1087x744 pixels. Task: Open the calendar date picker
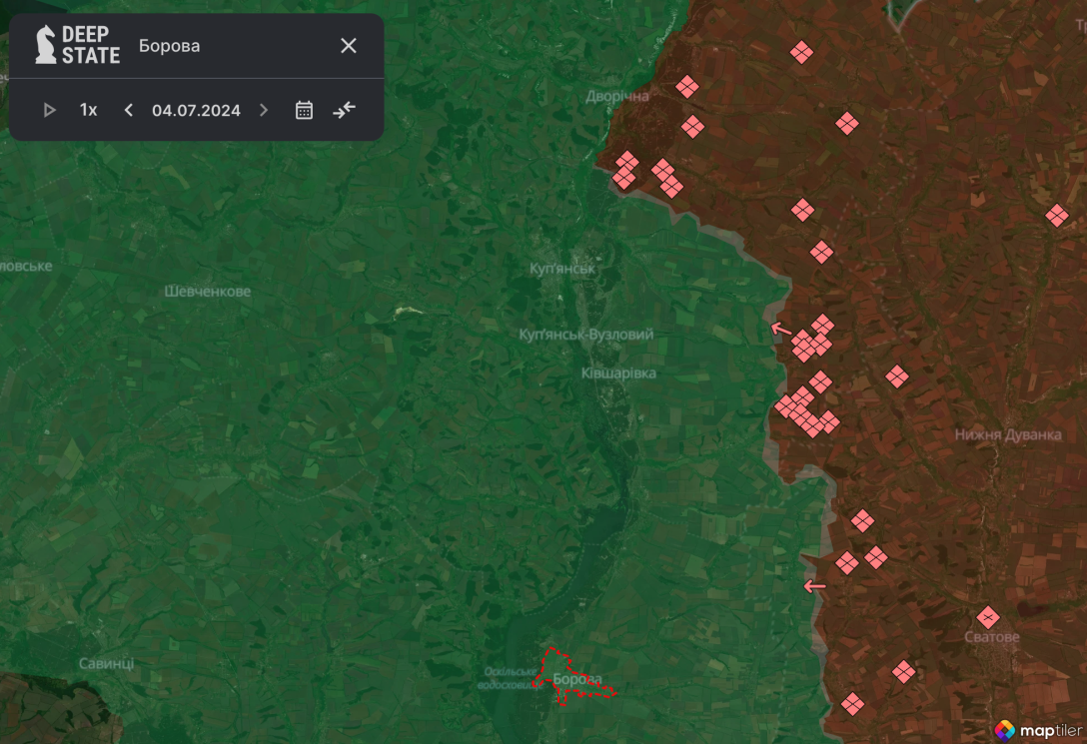click(x=304, y=110)
